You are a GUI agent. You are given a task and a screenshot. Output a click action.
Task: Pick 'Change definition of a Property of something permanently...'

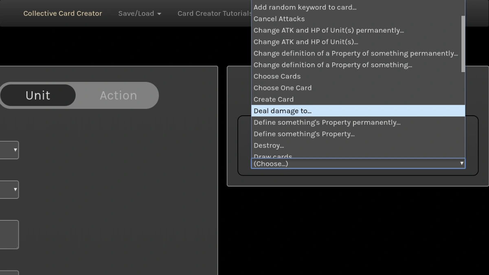coord(355,53)
